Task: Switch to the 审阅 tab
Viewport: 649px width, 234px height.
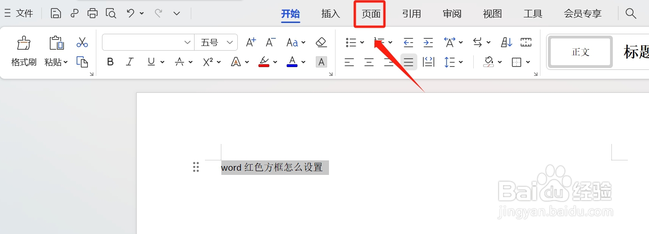Action: tap(452, 14)
